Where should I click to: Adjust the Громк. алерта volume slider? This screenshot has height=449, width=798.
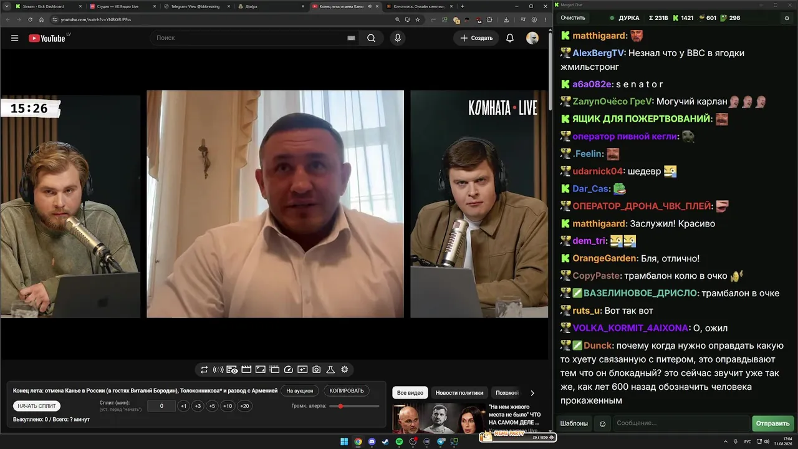coord(354,406)
